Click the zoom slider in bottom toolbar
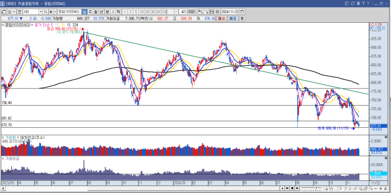The height and width of the screenshot is (193, 391). [312, 188]
